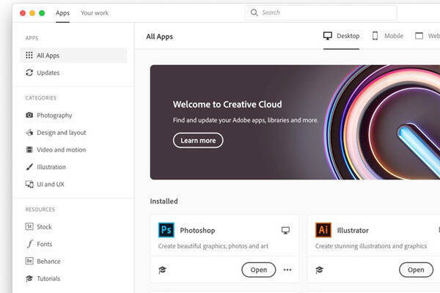Select the Design and layout category
This screenshot has width=440, height=293.
(61, 133)
